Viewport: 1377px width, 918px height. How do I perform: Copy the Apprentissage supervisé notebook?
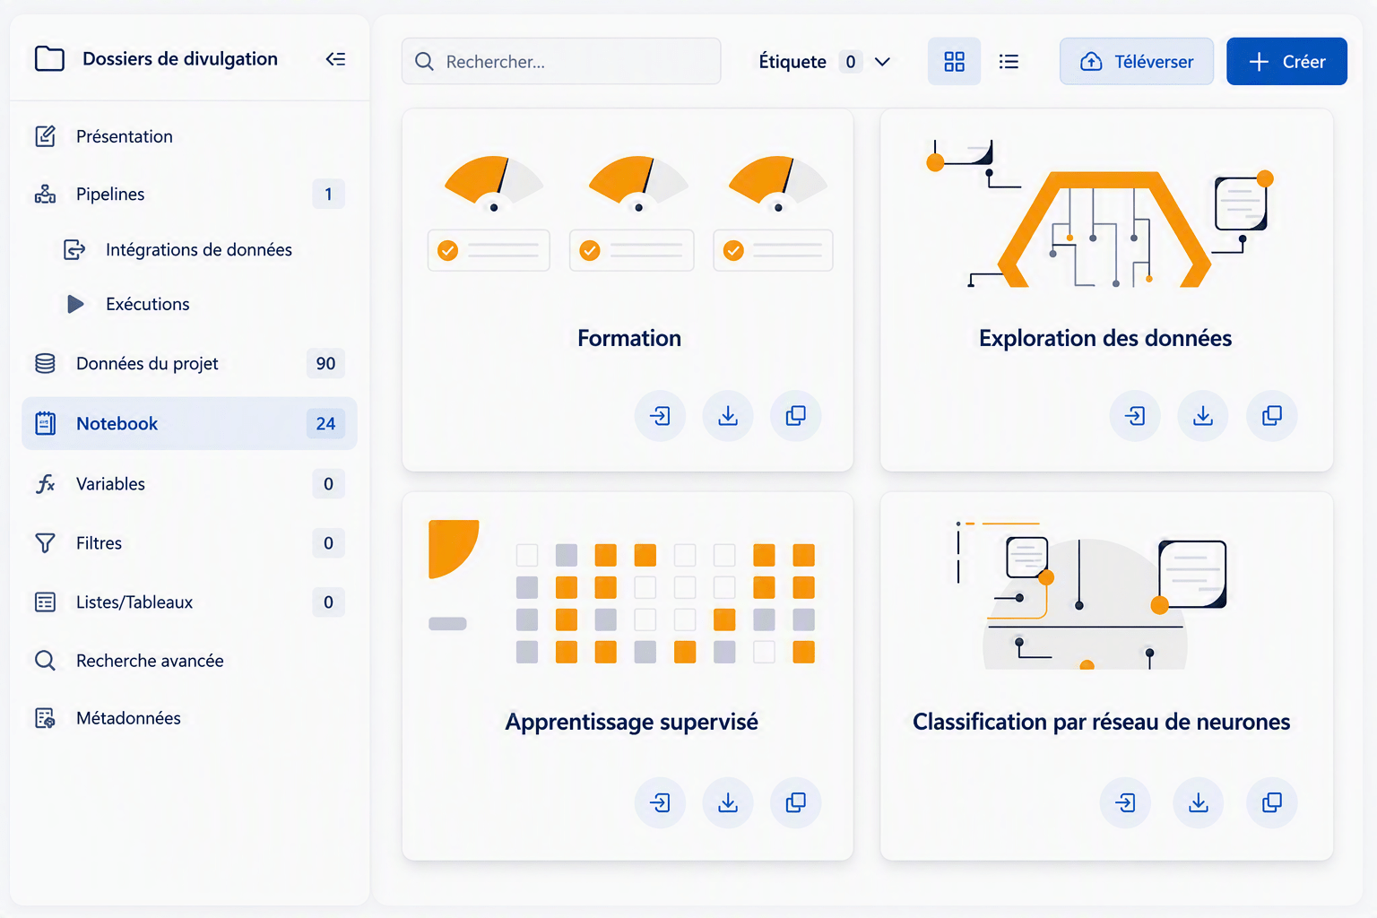(x=795, y=802)
